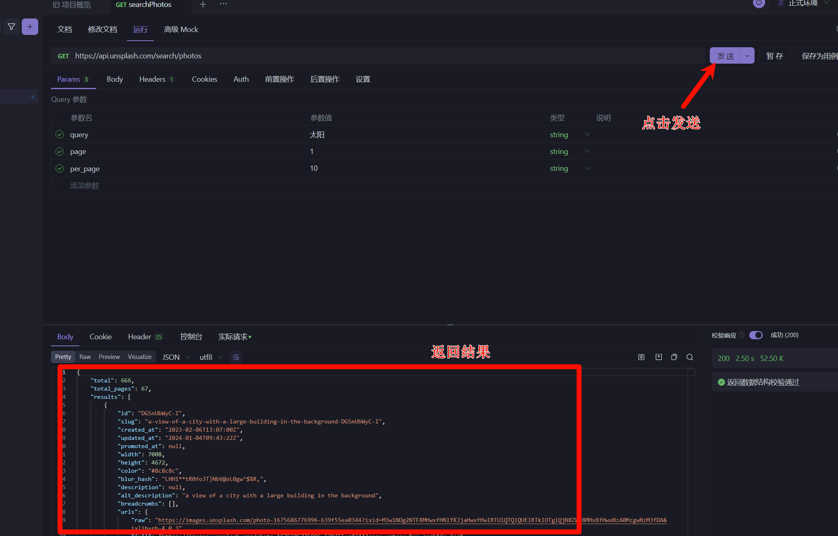
Task: Expand the 发送 button dropdown arrow
Action: click(x=747, y=56)
